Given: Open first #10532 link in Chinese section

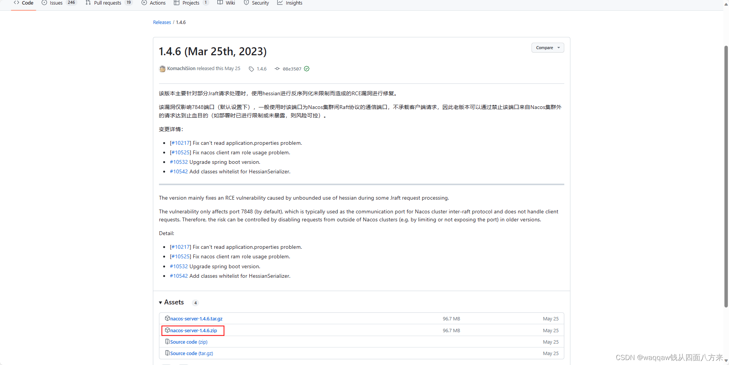Looking at the screenshot, I should tap(179, 162).
